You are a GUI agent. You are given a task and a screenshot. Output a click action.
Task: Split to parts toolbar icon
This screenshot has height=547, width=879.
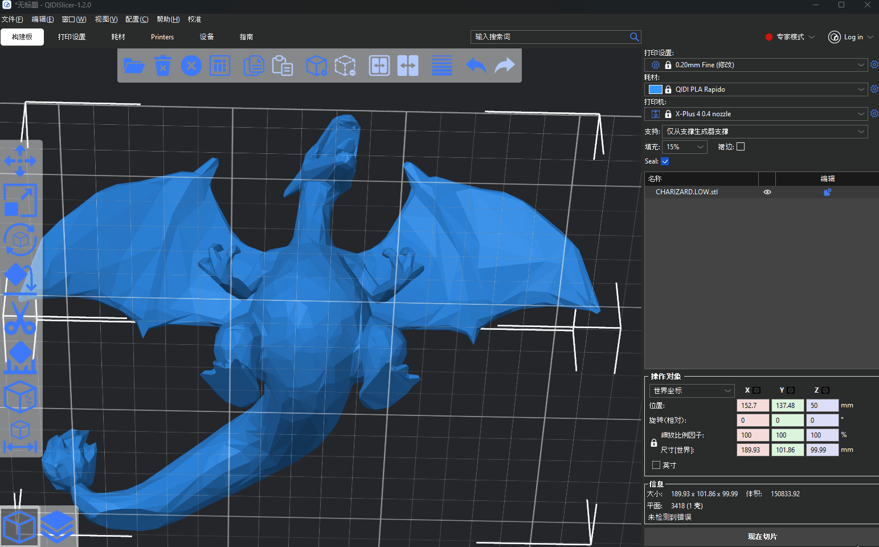pyautogui.click(x=408, y=66)
